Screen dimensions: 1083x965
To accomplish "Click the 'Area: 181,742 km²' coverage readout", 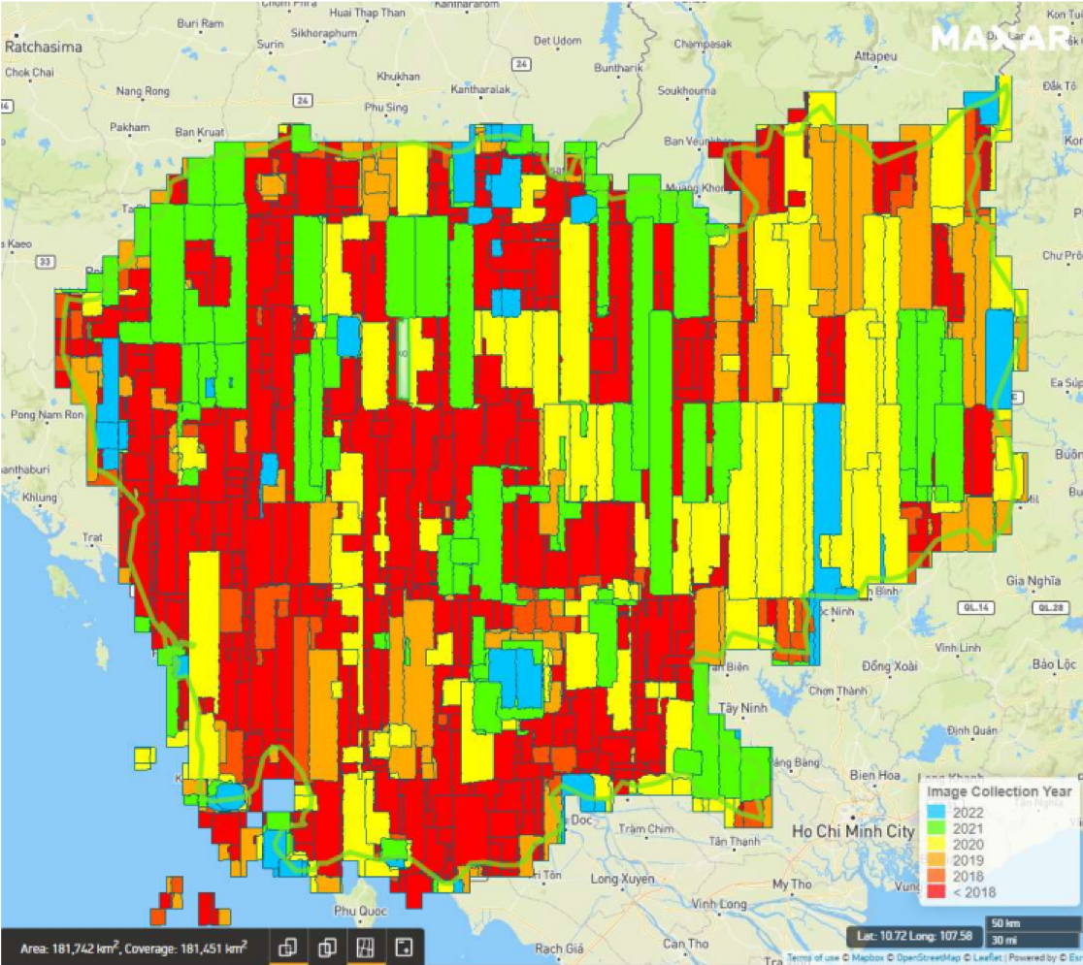I will 134,948.
